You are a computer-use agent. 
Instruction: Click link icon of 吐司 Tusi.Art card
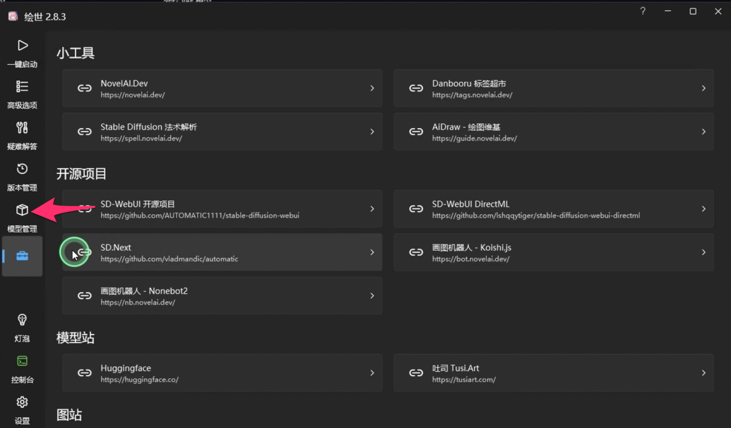[416, 373]
